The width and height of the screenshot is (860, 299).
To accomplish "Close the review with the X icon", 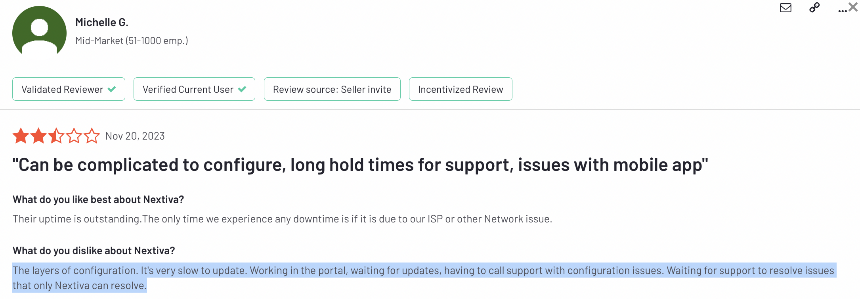I will click(853, 7).
